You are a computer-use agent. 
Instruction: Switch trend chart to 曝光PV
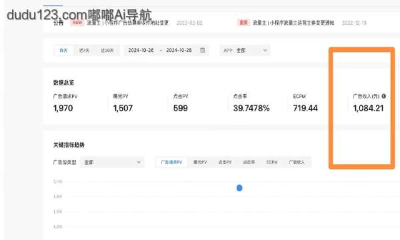point(200,162)
